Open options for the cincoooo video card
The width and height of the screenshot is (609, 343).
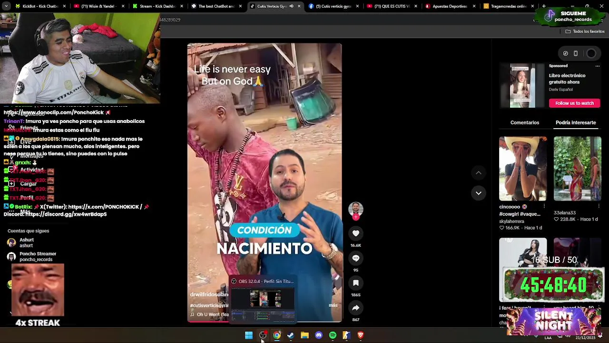click(544, 206)
